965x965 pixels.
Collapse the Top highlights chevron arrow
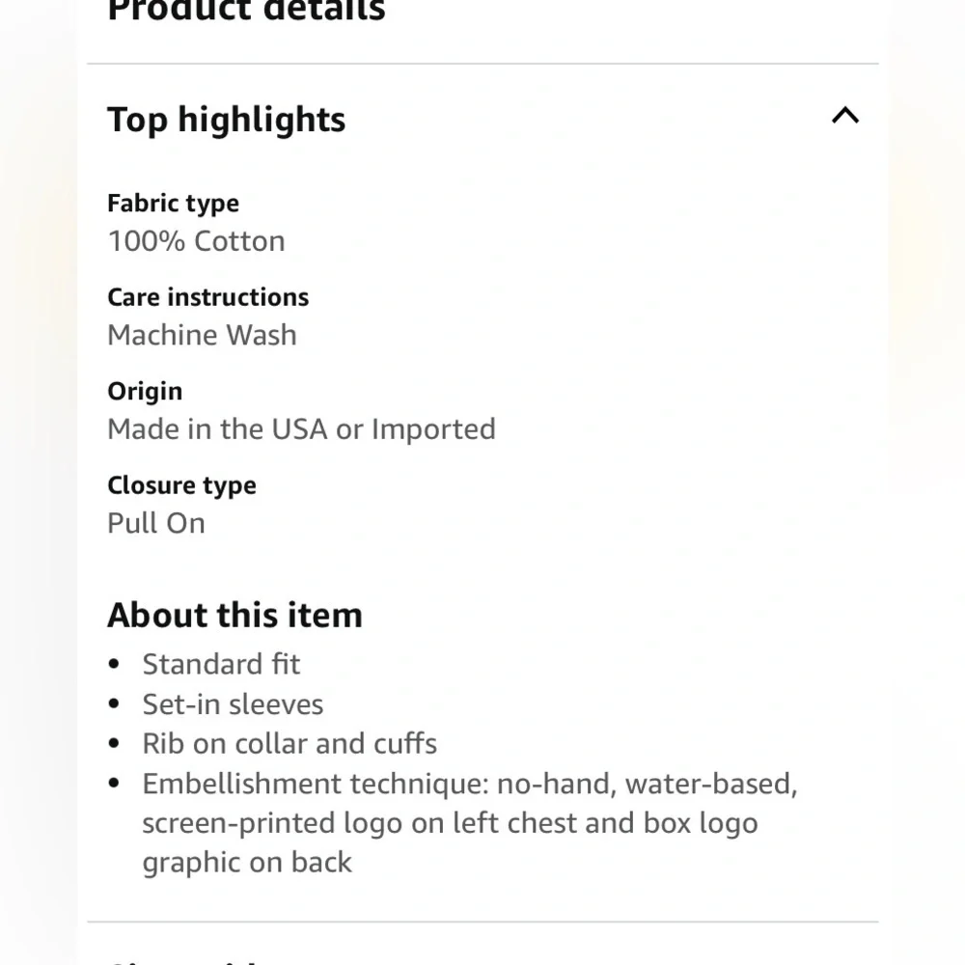point(845,116)
